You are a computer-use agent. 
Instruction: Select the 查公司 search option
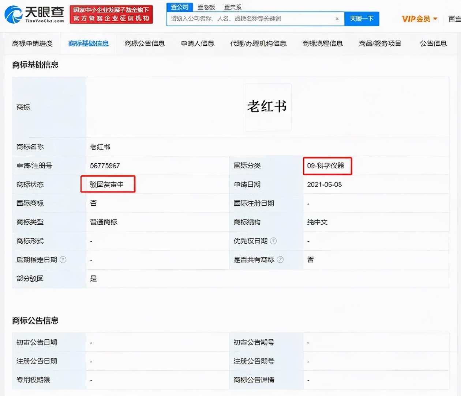(179, 7)
